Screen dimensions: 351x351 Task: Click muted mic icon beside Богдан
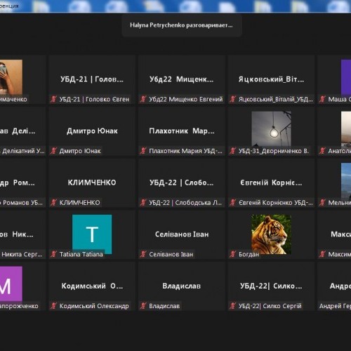(x=233, y=254)
